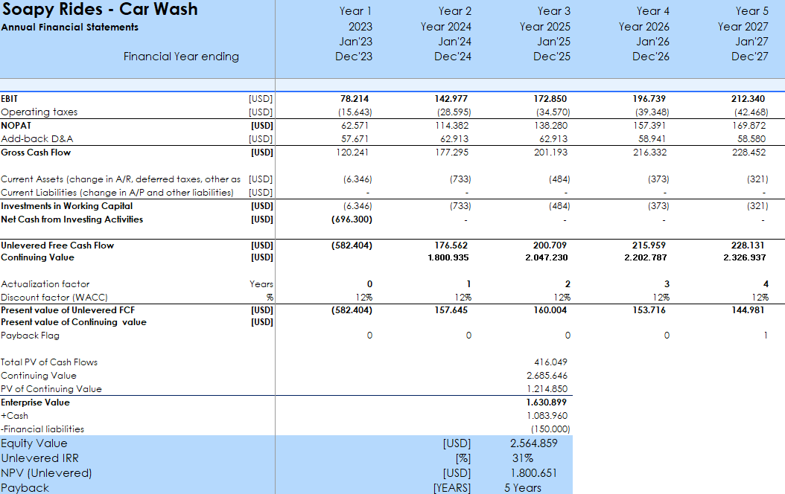Image resolution: width=785 pixels, height=494 pixels.
Task: Click Financial liabilities value (150.000)
Action: (x=550, y=429)
